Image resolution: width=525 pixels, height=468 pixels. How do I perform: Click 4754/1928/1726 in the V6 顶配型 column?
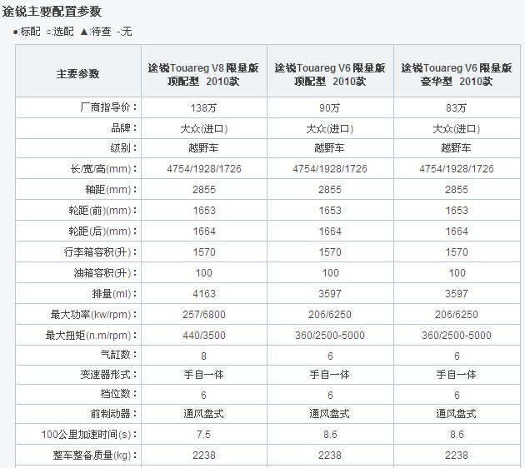coord(330,168)
